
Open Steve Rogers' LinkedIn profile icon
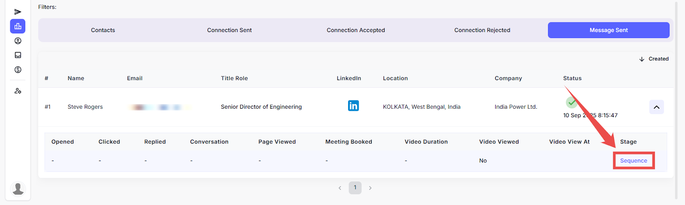pos(353,106)
